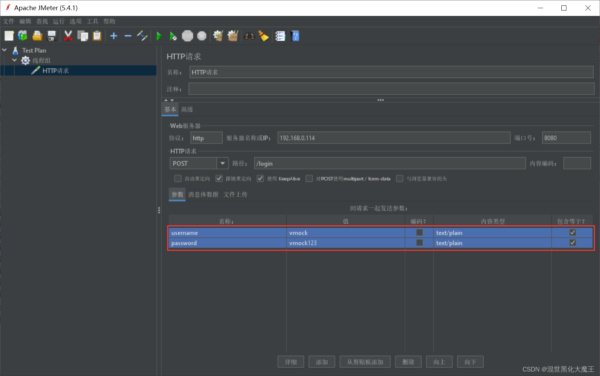The image size is (600, 376).
Task: Copy the selected element via toolbar
Action: (82, 36)
